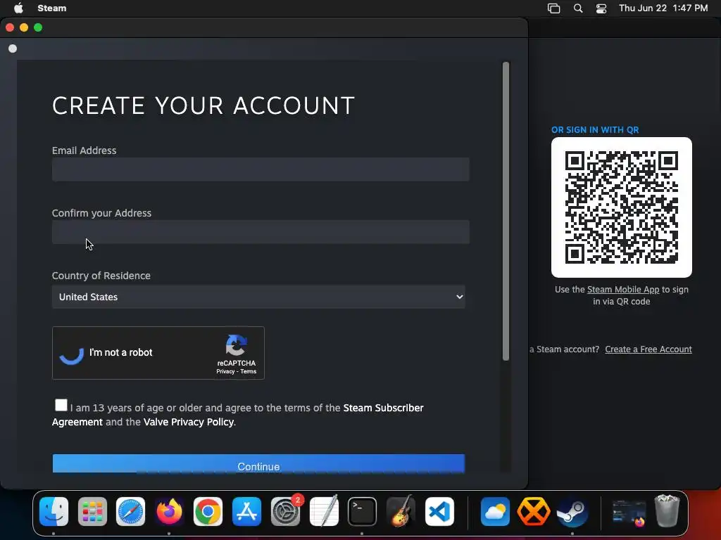Click the Confirm your Address field

click(261, 232)
